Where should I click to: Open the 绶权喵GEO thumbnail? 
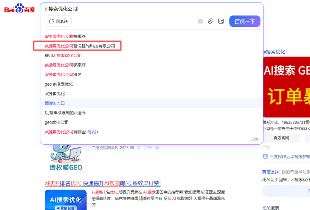click(x=66, y=158)
